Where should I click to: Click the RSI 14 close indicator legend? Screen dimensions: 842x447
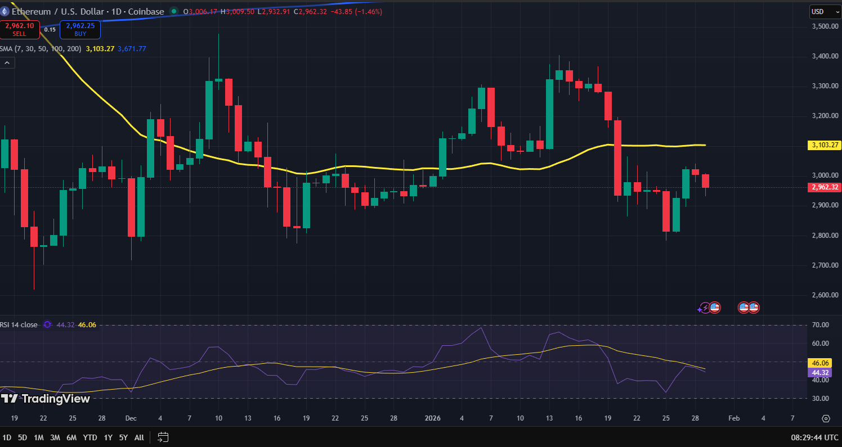(19, 324)
